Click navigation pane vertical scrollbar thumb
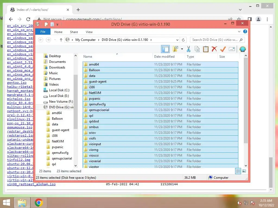Viewport: 278px width, 208px height. [x=75, y=102]
